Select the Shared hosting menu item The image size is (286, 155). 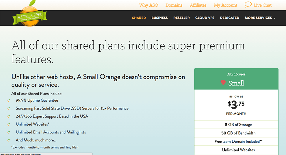[x=139, y=18]
